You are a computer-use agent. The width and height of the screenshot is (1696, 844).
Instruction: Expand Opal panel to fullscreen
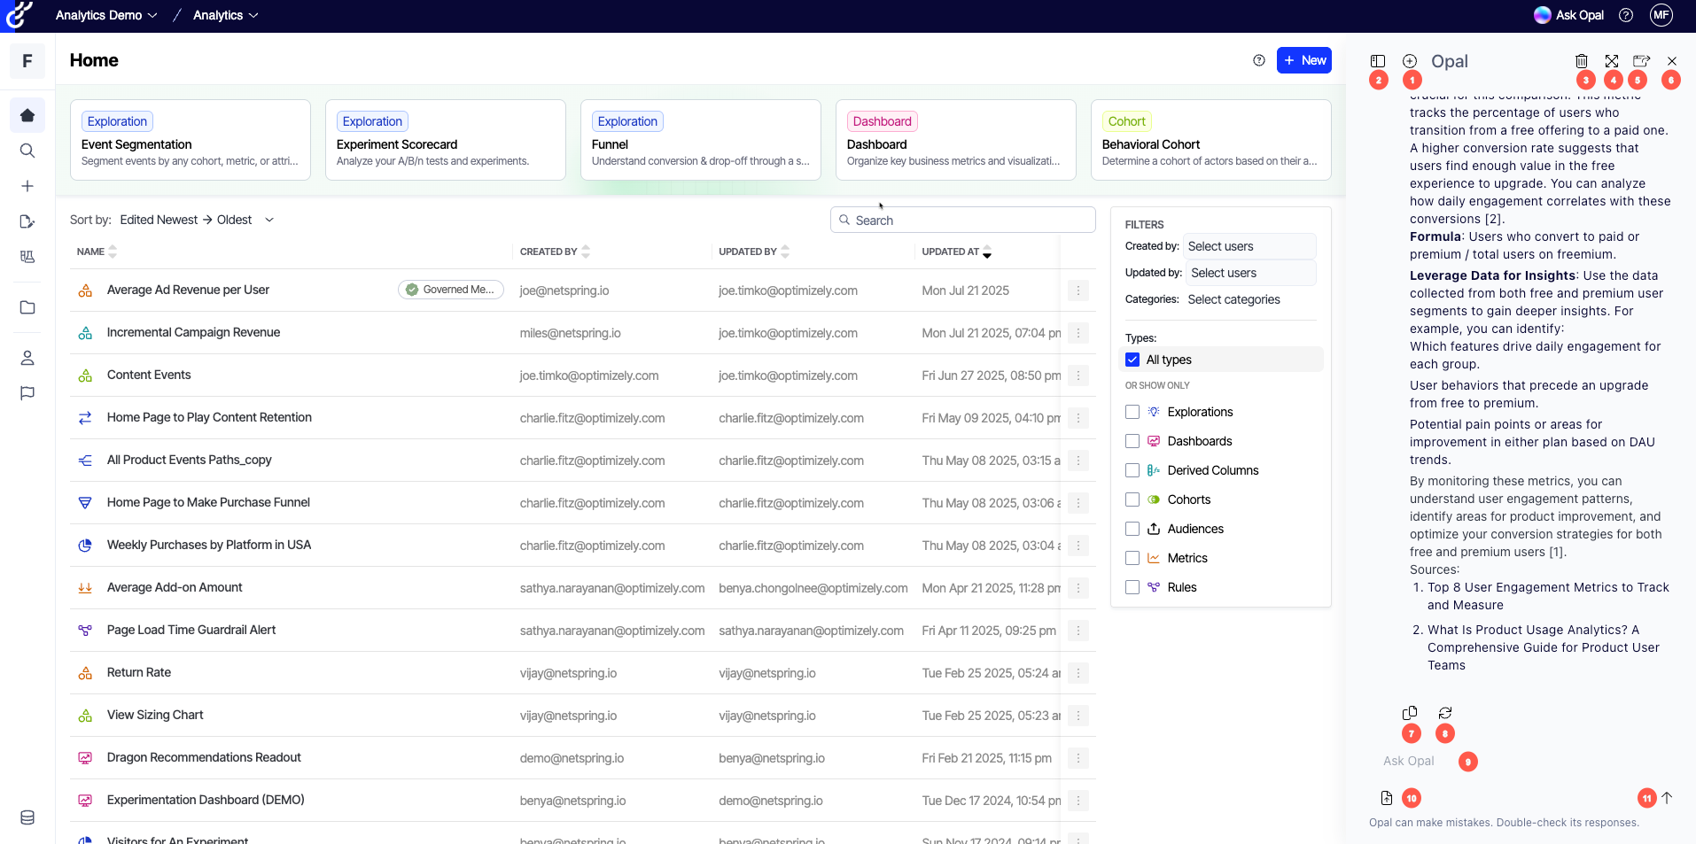(x=1612, y=60)
